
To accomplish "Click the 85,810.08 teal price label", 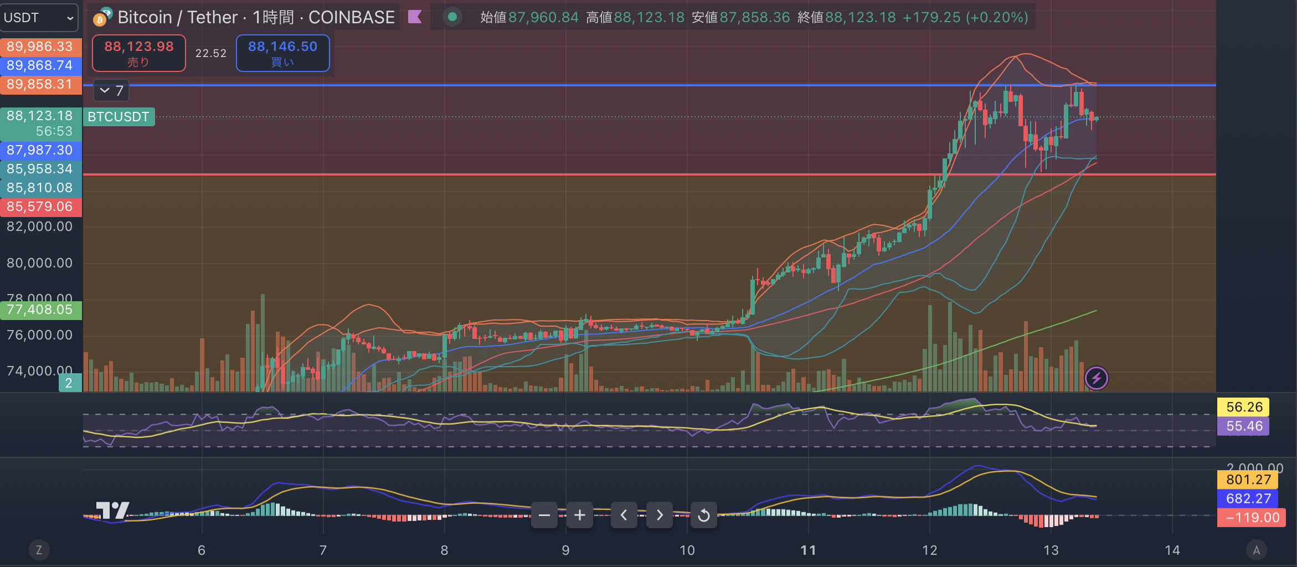I will coord(40,188).
